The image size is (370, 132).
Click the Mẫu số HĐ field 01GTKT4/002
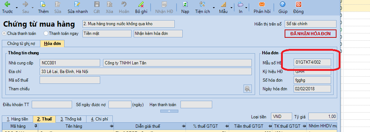pos(312,62)
